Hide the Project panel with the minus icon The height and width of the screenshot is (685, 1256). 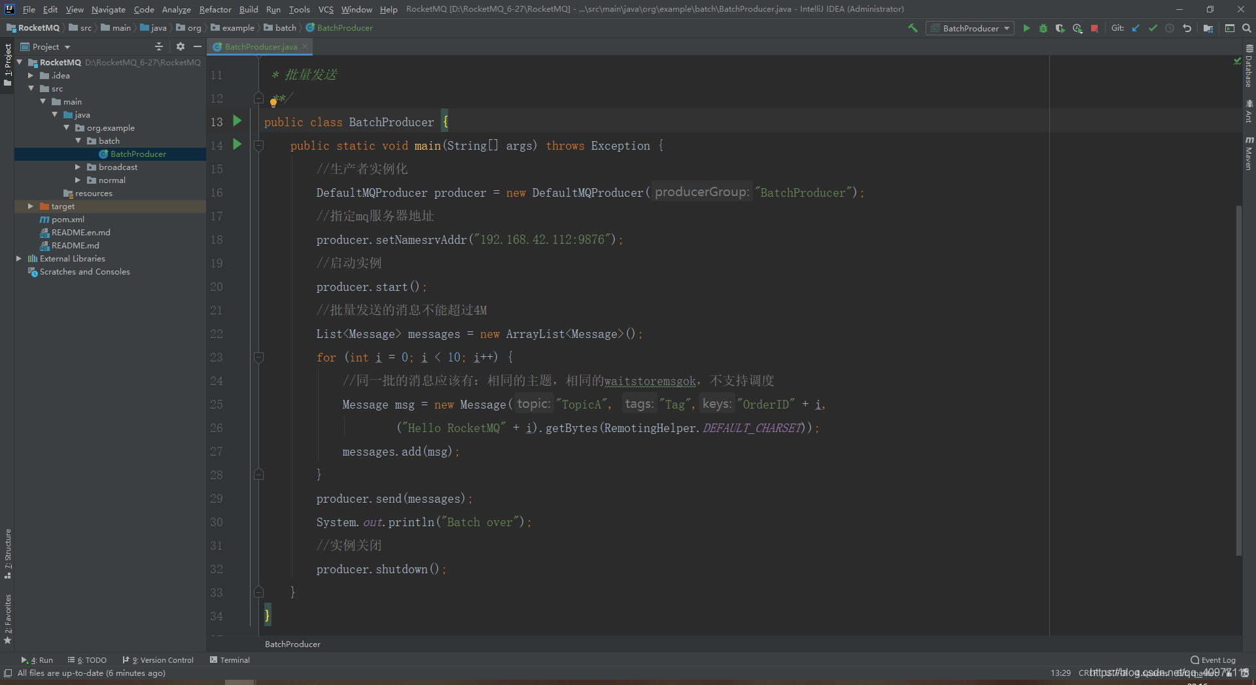coord(197,46)
